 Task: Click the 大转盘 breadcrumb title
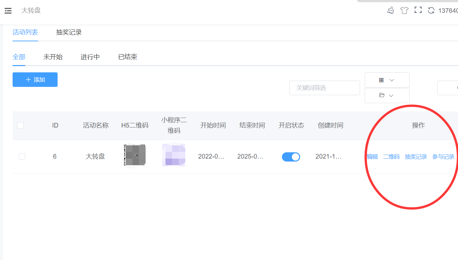click(x=31, y=11)
